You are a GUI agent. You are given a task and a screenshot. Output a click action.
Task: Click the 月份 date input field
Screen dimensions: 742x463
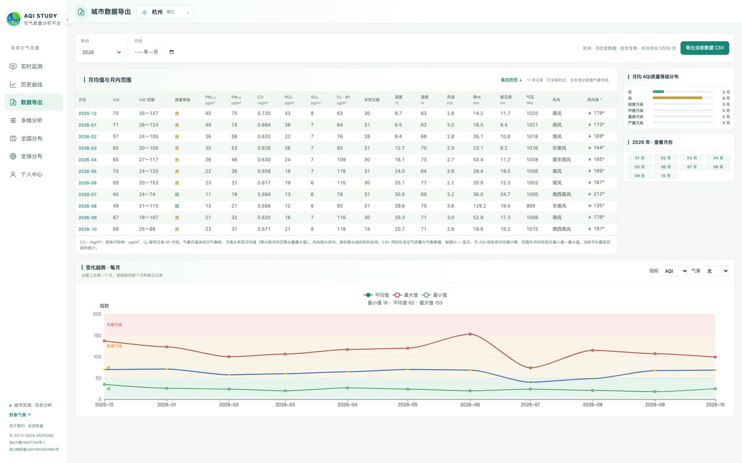coord(154,52)
